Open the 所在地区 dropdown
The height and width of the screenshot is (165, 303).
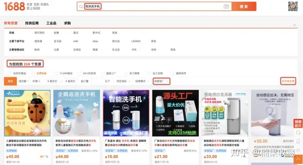click(x=123, y=81)
